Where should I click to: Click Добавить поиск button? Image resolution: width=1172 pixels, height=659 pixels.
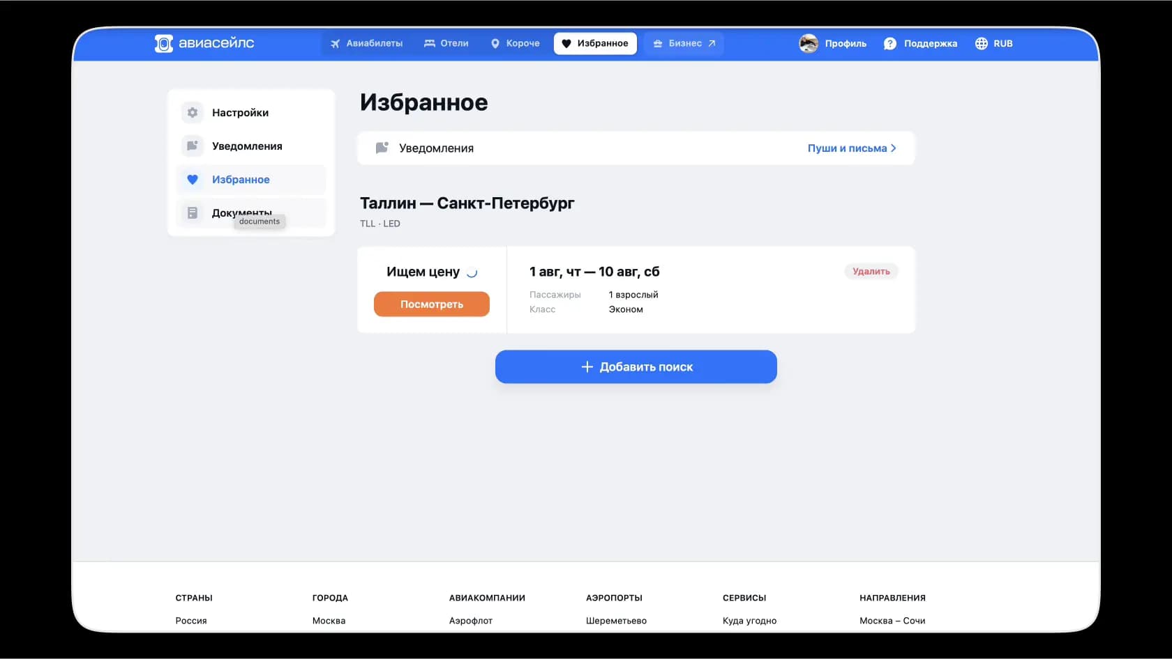coord(636,366)
